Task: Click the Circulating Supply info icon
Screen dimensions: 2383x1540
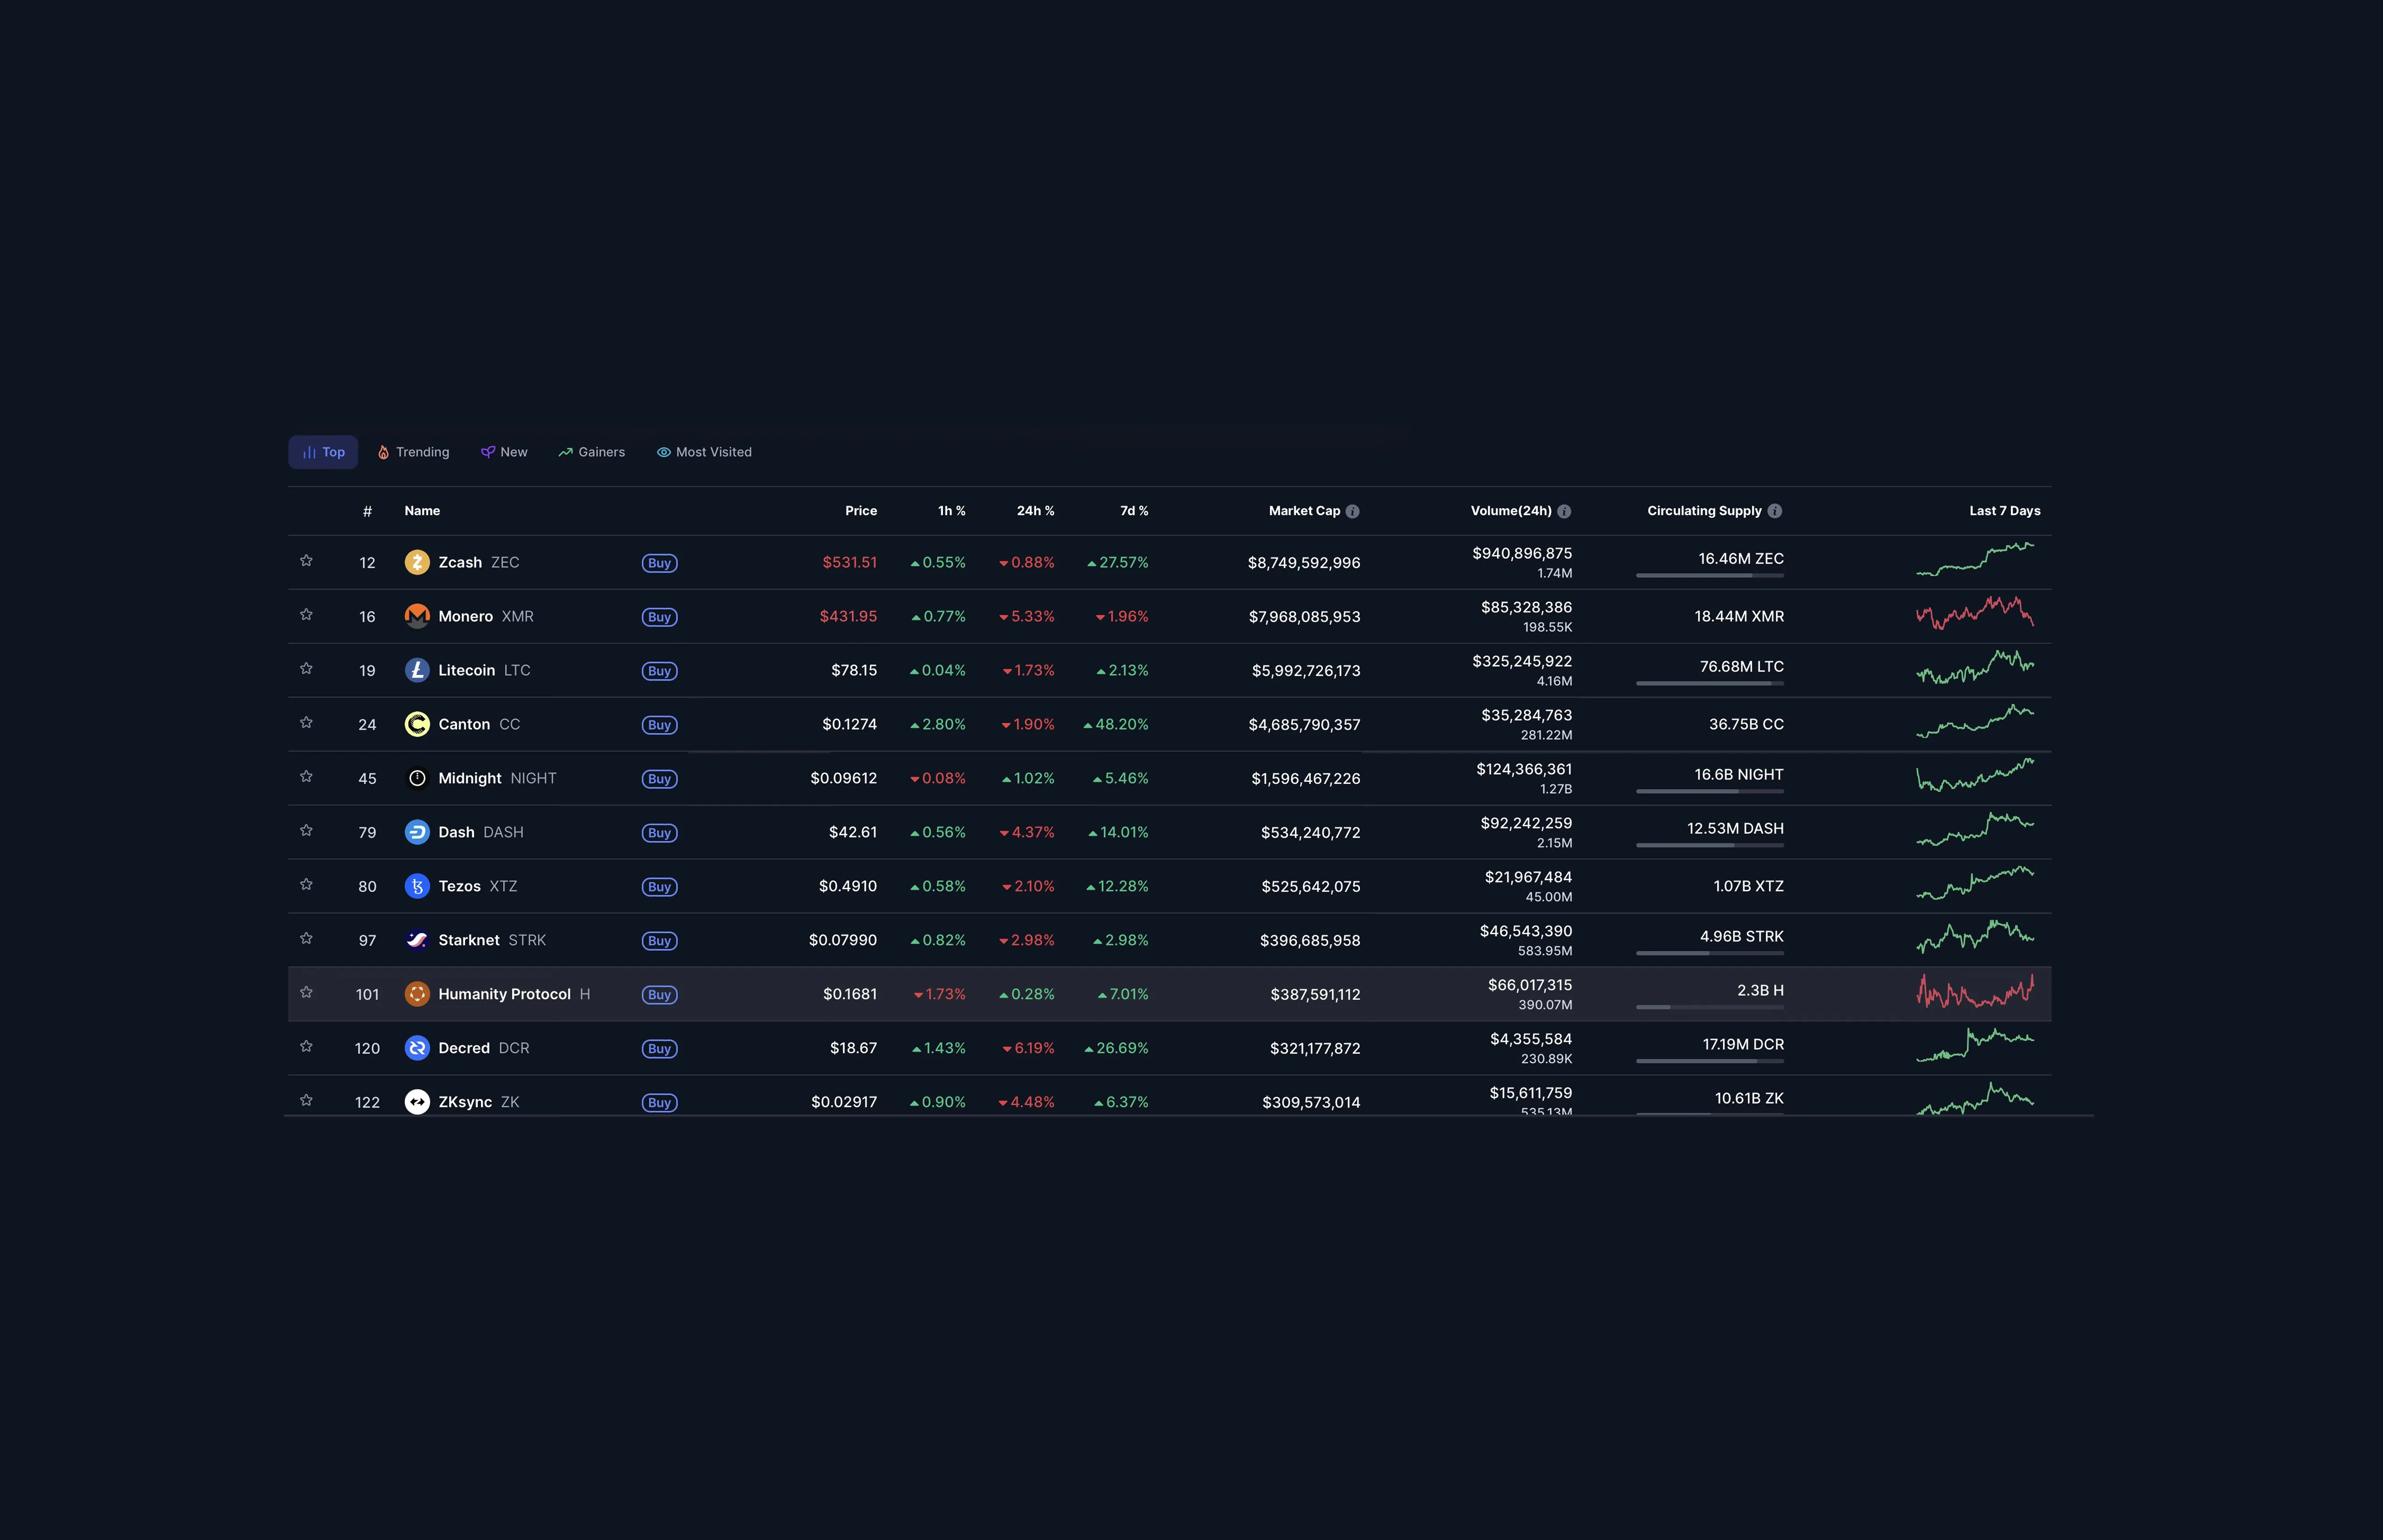Action: click(x=1775, y=511)
